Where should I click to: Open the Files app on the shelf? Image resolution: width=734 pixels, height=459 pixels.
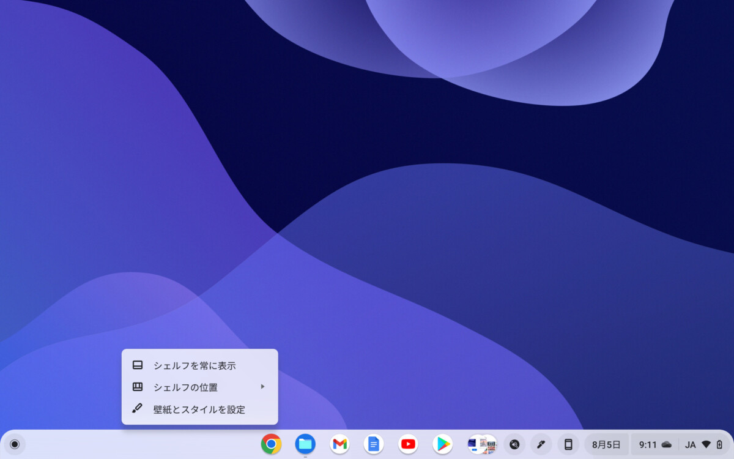click(305, 444)
